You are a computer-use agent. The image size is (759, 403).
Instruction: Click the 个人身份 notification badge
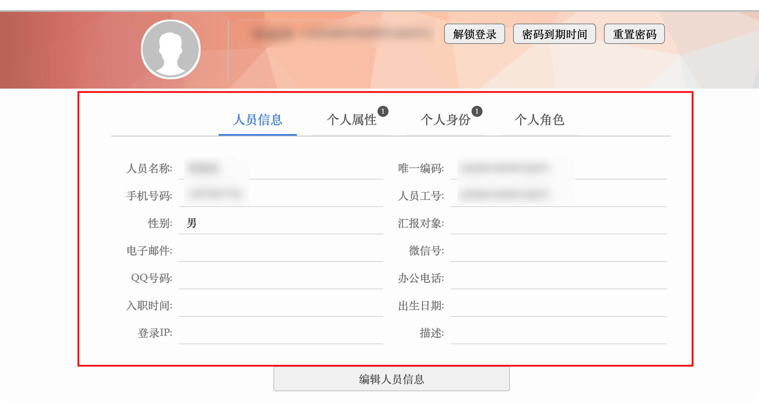(477, 111)
